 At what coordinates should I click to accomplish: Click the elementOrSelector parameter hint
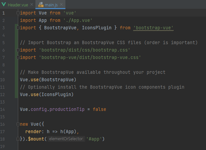coord(66,139)
